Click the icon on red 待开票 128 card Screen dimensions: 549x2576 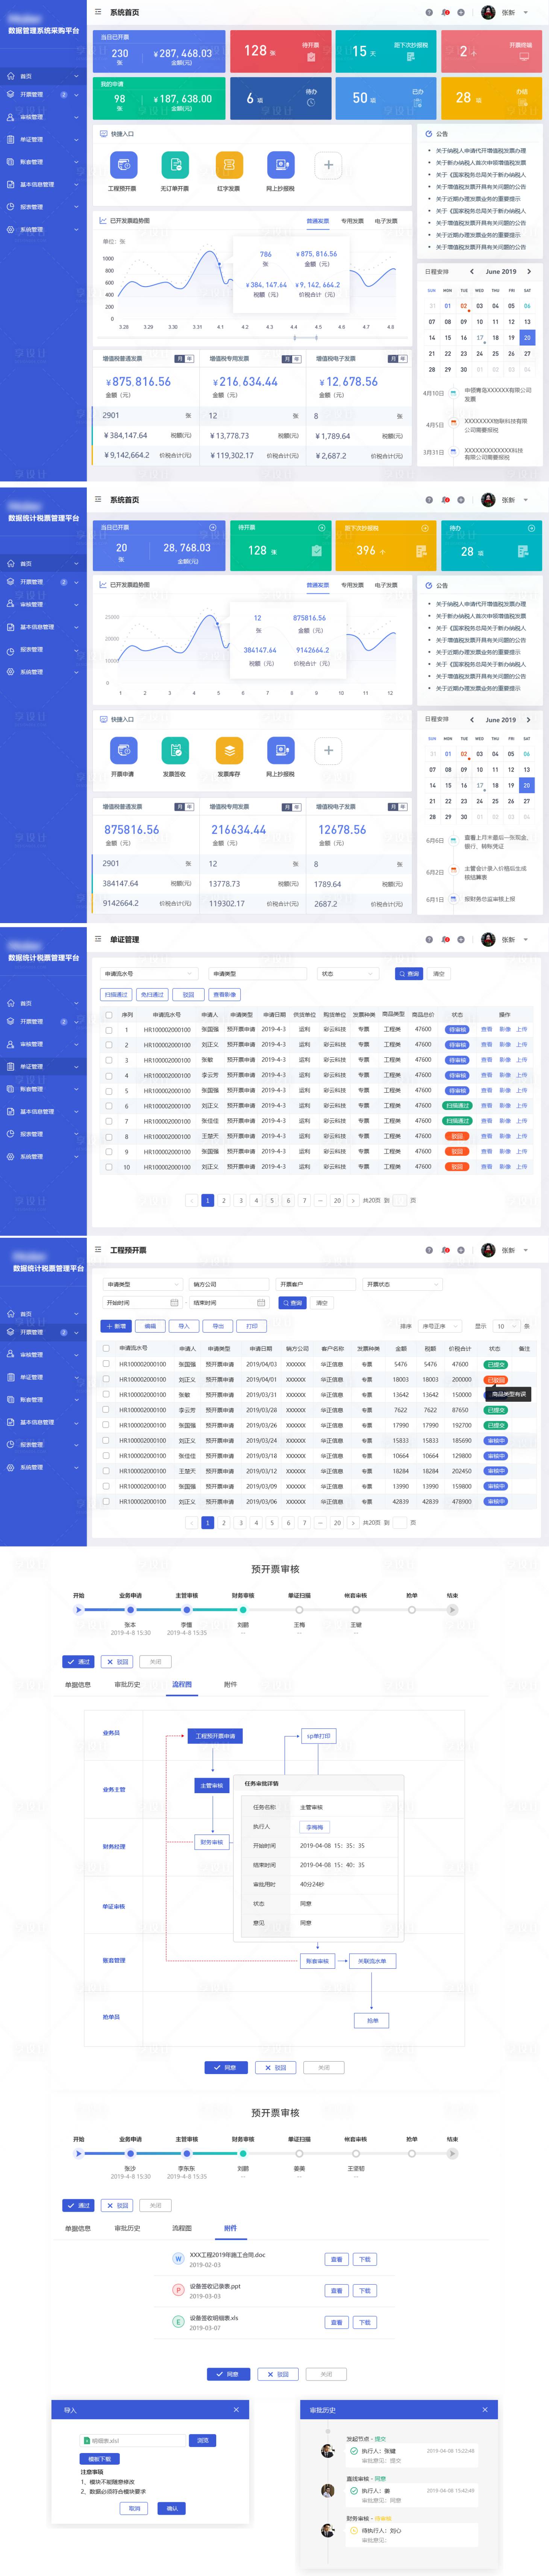click(311, 57)
